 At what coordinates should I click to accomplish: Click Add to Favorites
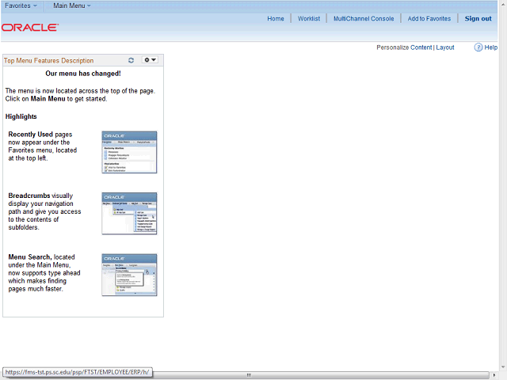tap(429, 19)
